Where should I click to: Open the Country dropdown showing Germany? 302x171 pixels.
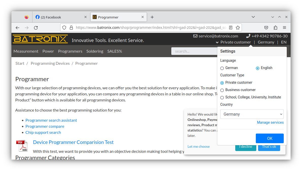(252, 114)
